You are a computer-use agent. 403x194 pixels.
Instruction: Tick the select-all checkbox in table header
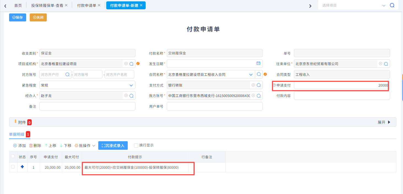coord(13,156)
